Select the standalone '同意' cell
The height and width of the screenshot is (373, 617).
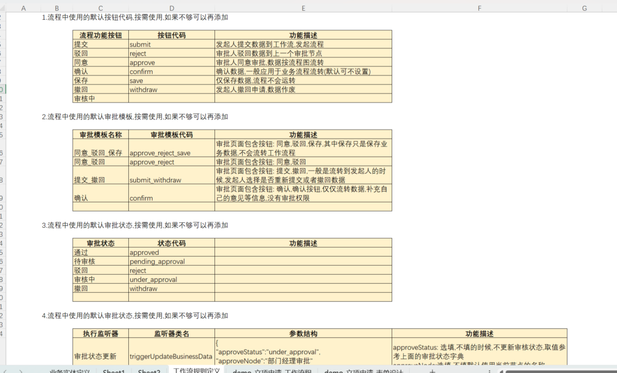pyautogui.click(x=101, y=62)
